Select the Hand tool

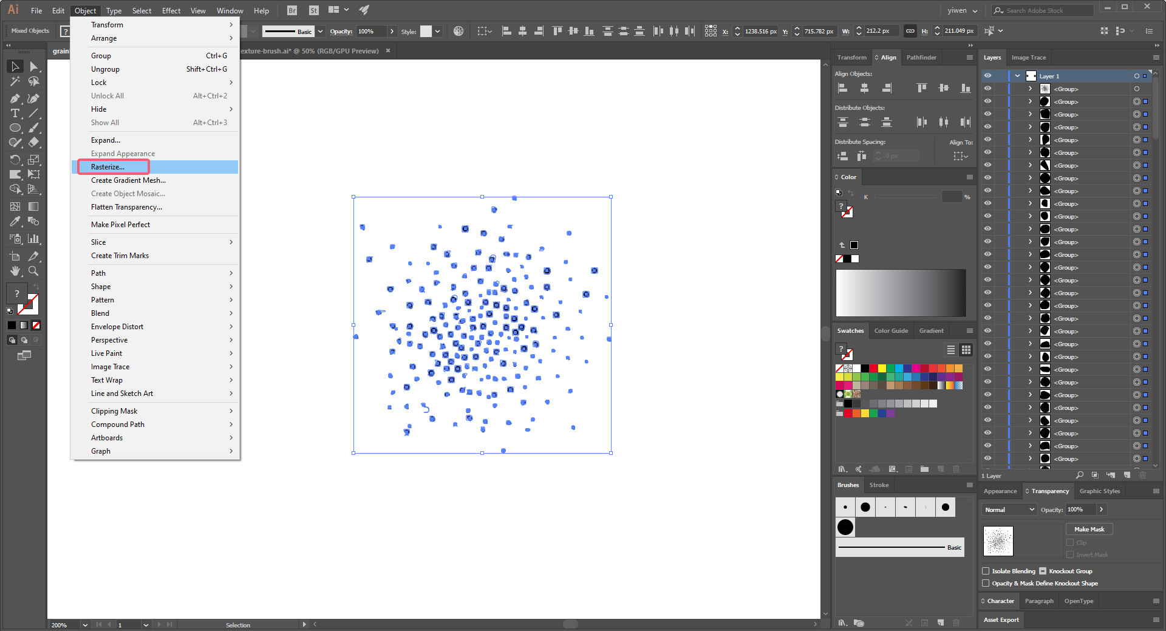click(15, 271)
